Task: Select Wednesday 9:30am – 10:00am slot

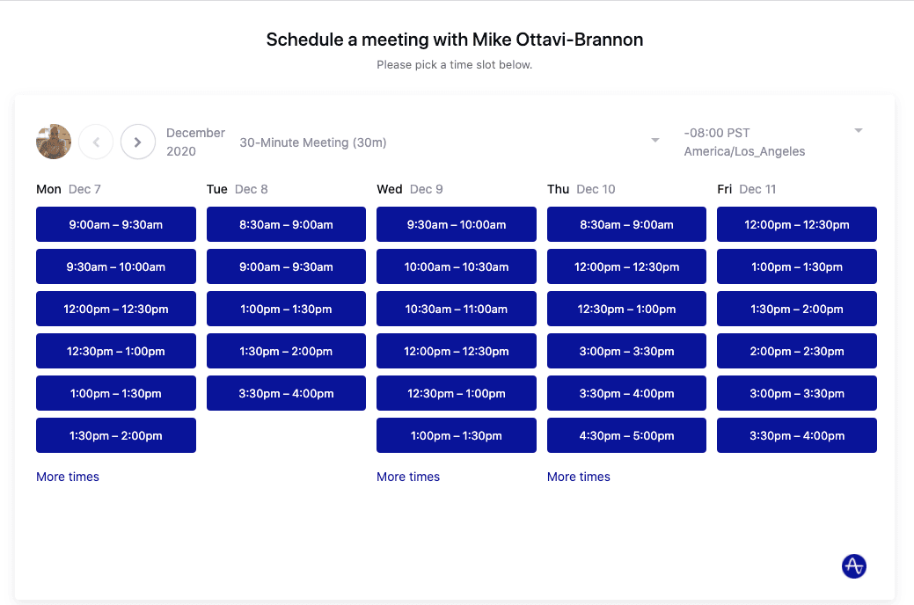Action: pos(456,224)
